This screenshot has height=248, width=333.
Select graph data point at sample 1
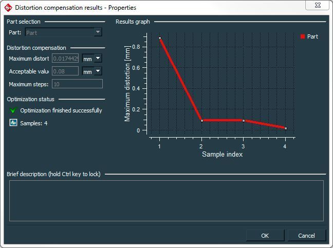[x=160, y=38]
